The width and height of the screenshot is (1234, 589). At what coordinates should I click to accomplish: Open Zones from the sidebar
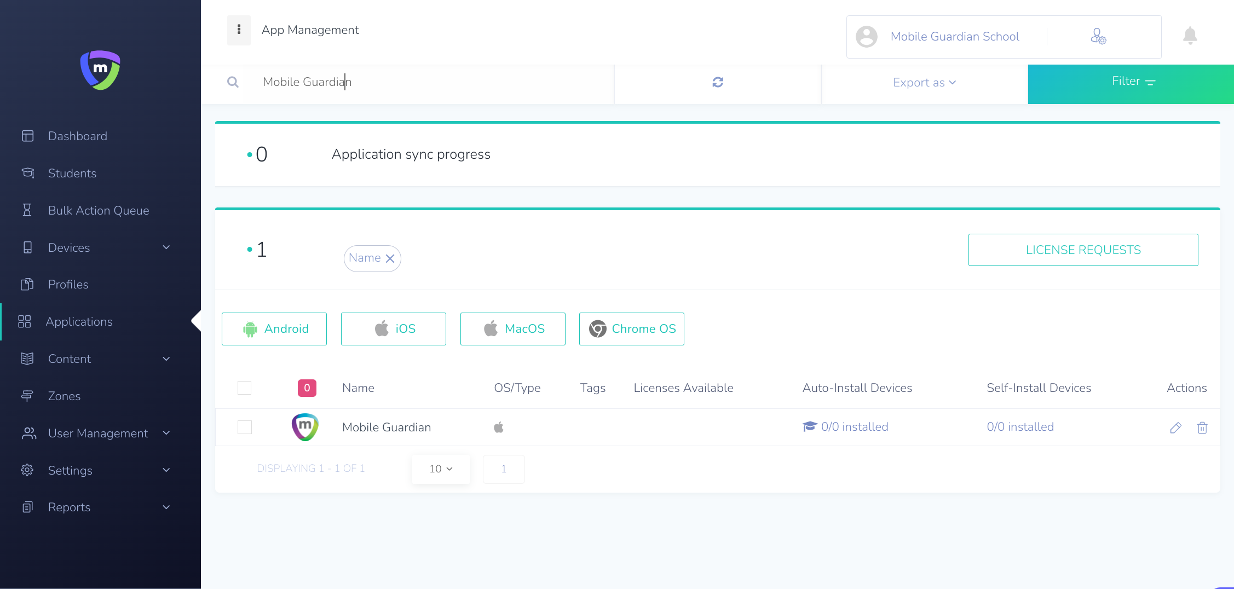tap(65, 396)
